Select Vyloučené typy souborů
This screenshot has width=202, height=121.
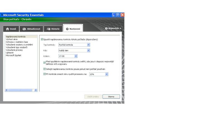[16, 48]
